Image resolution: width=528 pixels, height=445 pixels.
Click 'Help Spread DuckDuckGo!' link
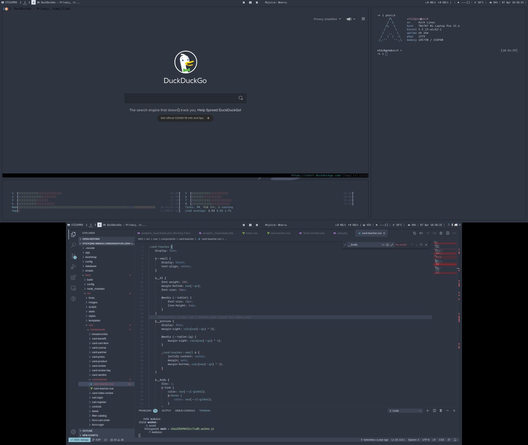coord(219,110)
